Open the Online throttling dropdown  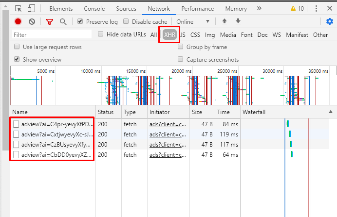point(193,21)
